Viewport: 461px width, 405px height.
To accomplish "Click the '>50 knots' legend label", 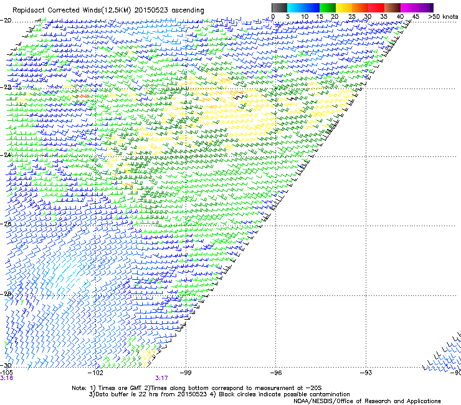I will (443, 17).
